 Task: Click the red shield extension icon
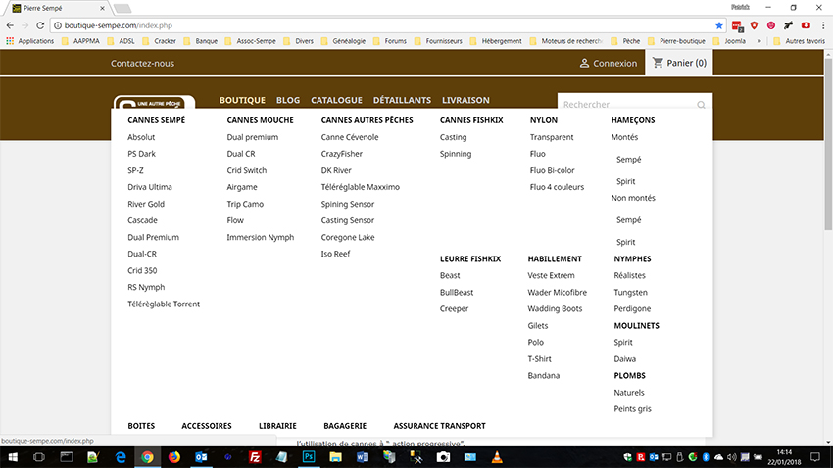click(x=754, y=25)
